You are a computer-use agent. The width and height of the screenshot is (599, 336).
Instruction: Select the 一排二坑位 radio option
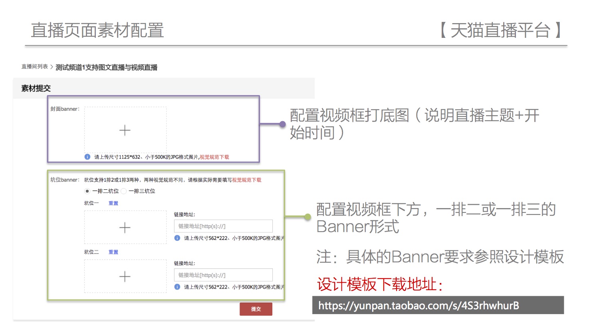[87, 191]
